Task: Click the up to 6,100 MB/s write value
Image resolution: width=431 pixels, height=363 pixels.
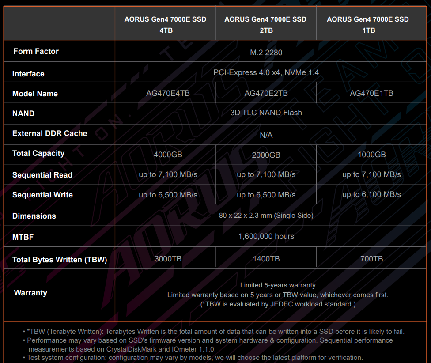Action: point(372,194)
